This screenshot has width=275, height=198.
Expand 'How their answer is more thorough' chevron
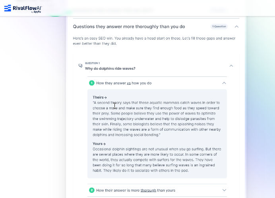pyautogui.click(x=224, y=190)
